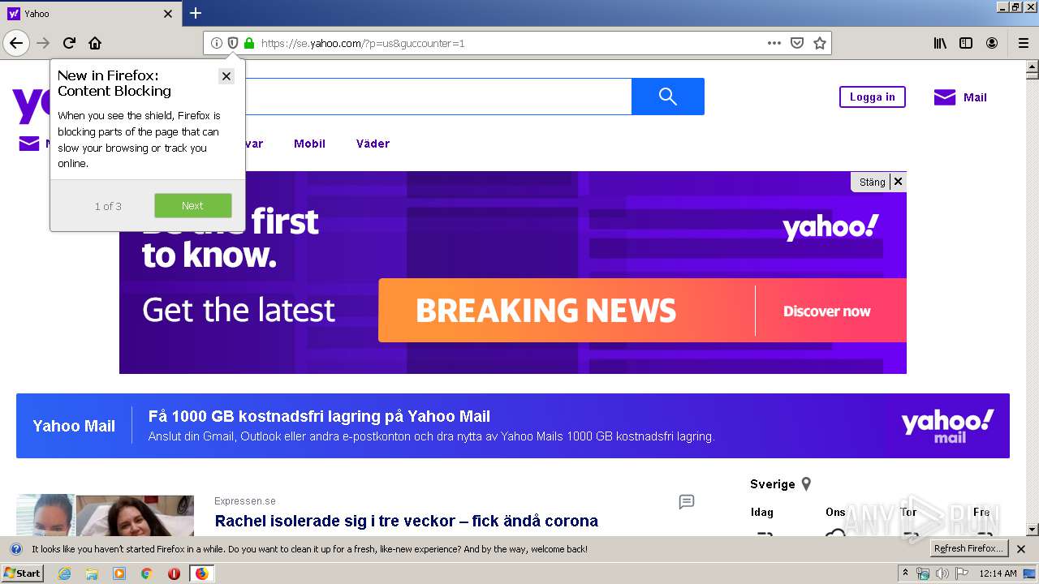Close the Yahoo tab
Screen dimensions: 1039x584
168,14
